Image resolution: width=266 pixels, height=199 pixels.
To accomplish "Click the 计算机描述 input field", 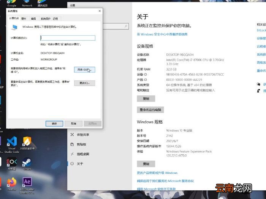I will [x=68, y=38].
